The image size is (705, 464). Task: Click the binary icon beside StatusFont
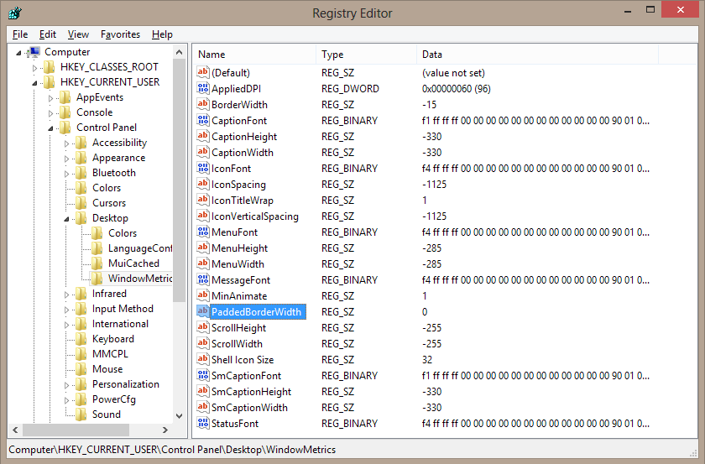pyautogui.click(x=203, y=423)
